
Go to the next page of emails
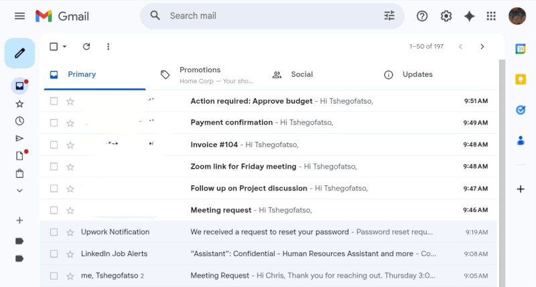(482, 47)
